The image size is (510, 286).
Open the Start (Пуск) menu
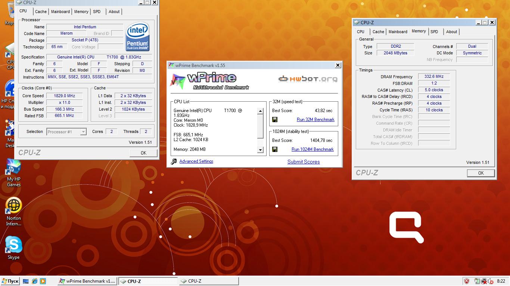10,281
